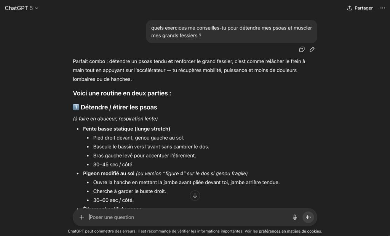Click the user's question bubble about psoas
390x236 pixels.
(x=232, y=32)
